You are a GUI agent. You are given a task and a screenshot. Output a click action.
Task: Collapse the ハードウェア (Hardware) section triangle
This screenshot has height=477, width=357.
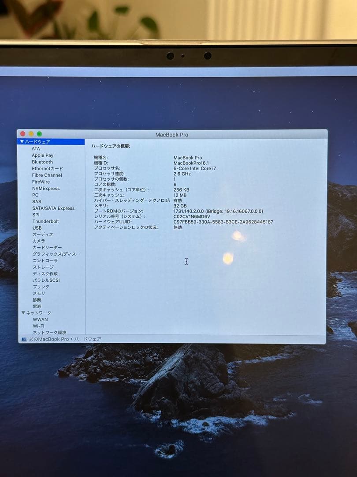pos(22,142)
